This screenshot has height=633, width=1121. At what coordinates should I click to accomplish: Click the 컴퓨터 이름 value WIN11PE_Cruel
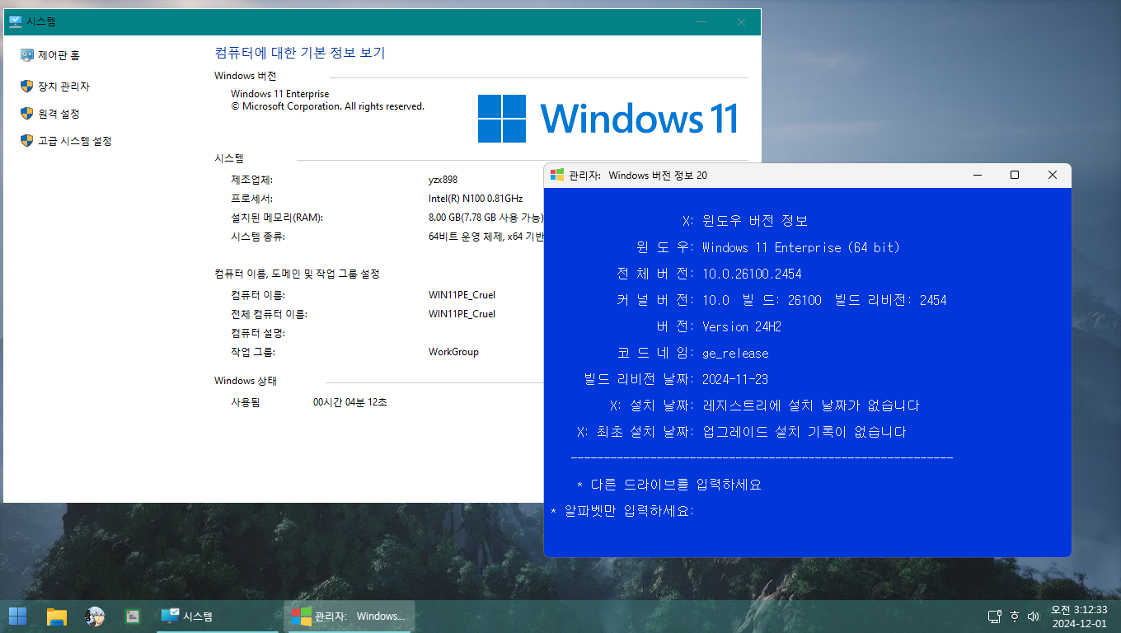462,295
